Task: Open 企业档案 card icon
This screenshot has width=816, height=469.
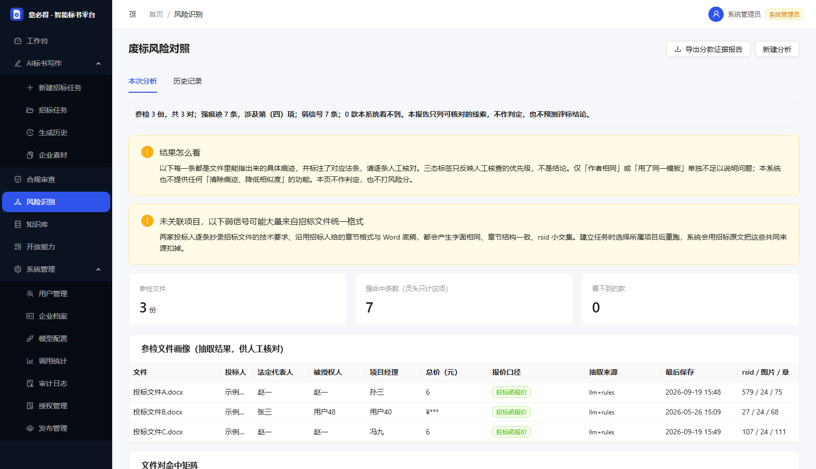Action: tap(30, 316)
